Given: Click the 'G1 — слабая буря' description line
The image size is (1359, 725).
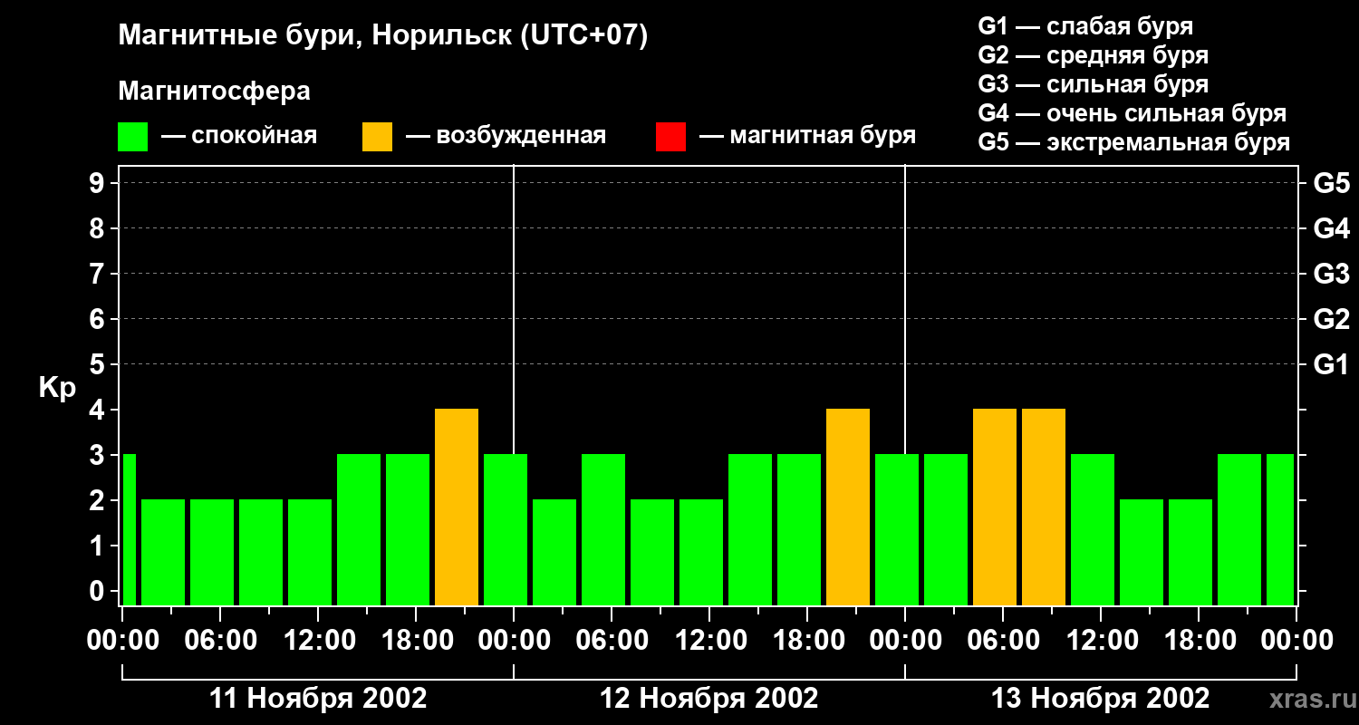Looking at the screenshot, I should (1085, 26).
